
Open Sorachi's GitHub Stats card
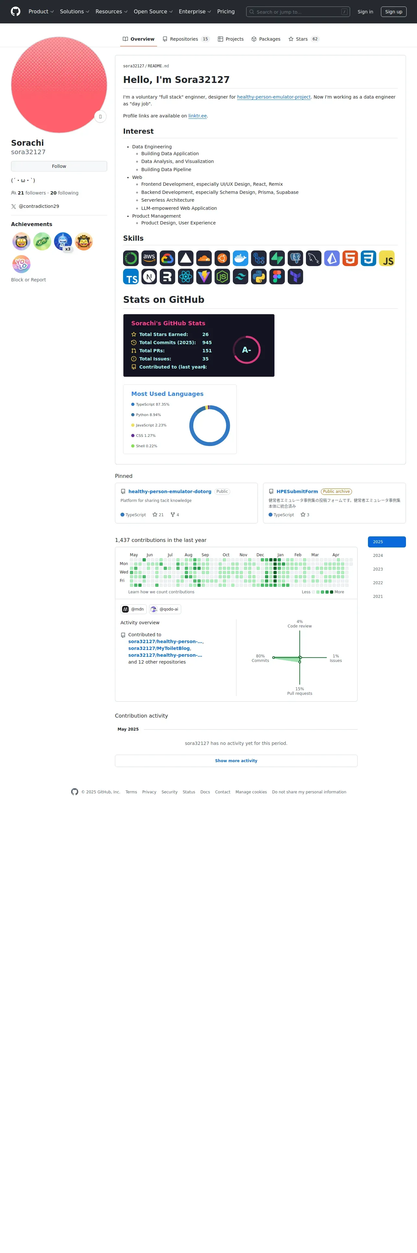point(199,345)
